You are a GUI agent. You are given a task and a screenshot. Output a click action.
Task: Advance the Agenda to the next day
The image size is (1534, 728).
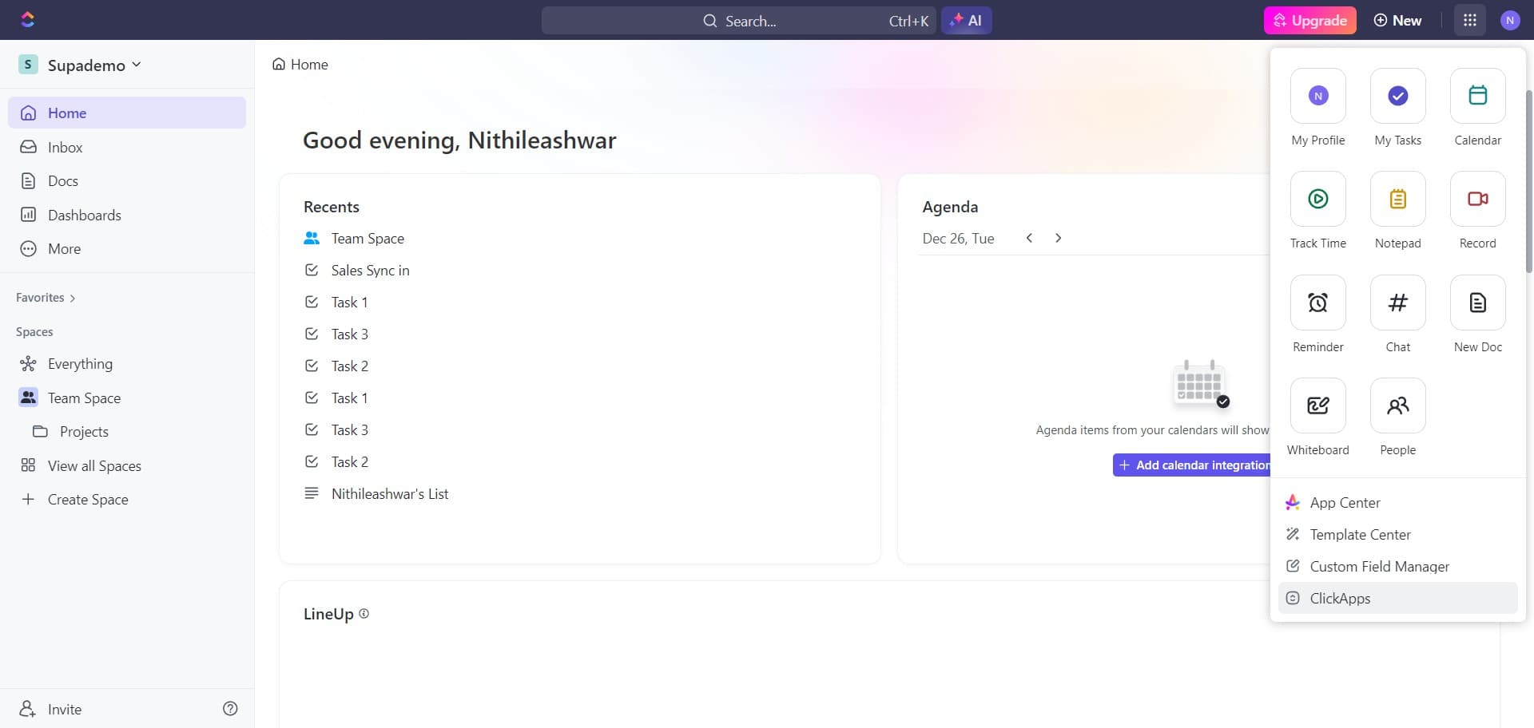1059,237
